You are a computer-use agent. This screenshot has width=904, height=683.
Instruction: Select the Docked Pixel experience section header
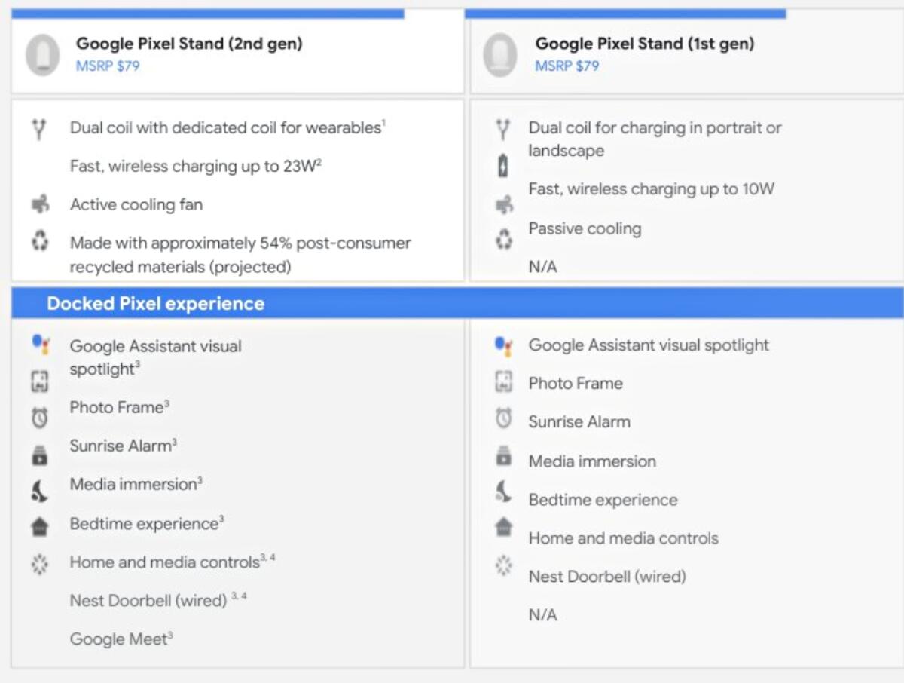click(x=155, y=303)
